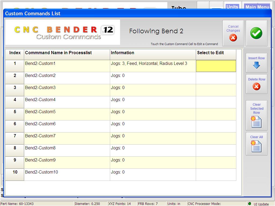This screenshot has width=275, height=206.
Task: Click the Information cell of row 6
Action: 153,126
